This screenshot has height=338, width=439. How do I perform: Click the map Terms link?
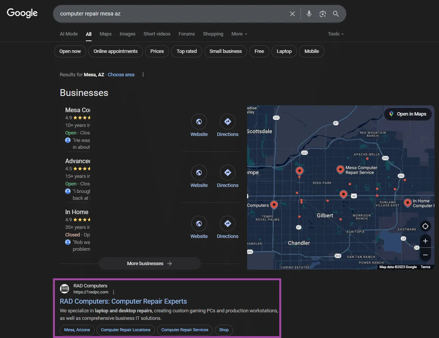click(x=425, y=267)
